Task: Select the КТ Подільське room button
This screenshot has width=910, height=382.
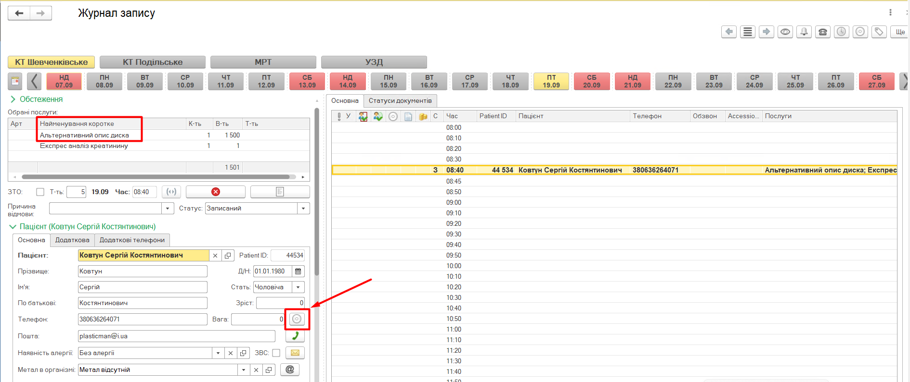Action: 152,62
